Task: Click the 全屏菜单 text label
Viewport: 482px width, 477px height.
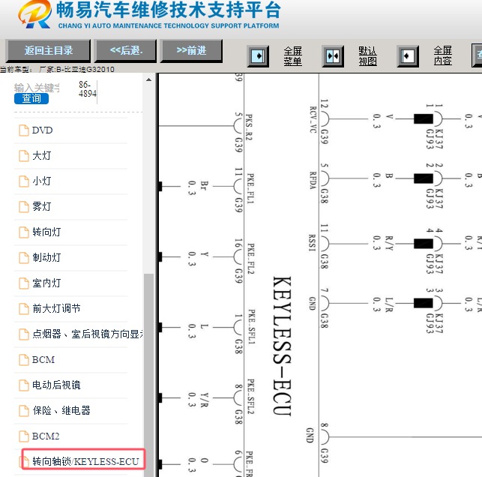Action: 292,56
